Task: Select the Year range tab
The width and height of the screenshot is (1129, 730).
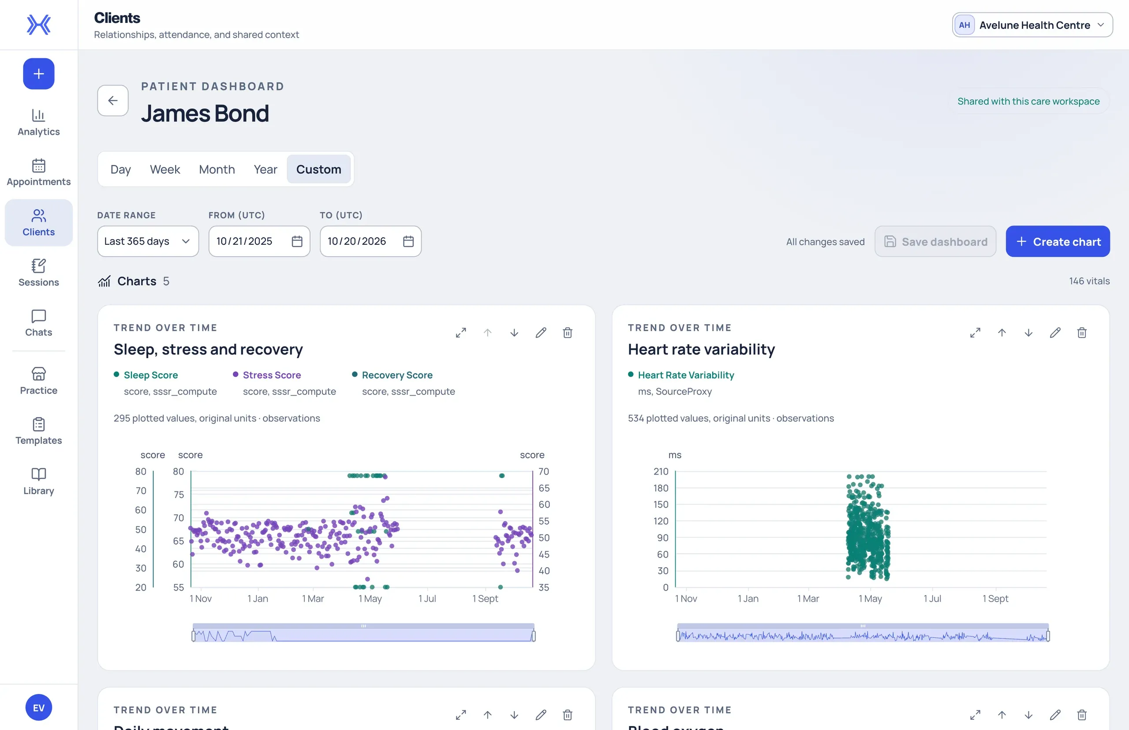Action: 265,169
